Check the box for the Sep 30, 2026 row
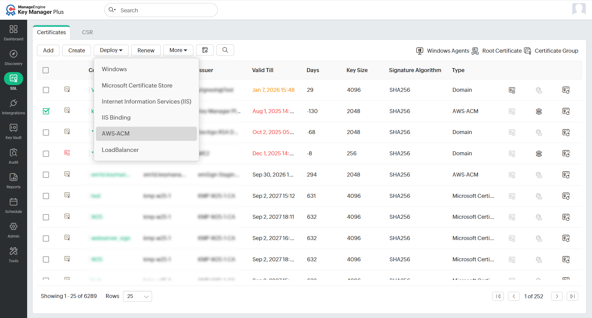 click(46, 175)
